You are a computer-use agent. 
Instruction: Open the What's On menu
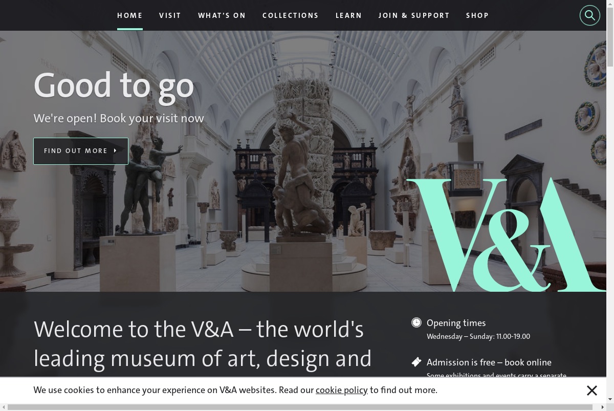[x=222, y=15]
